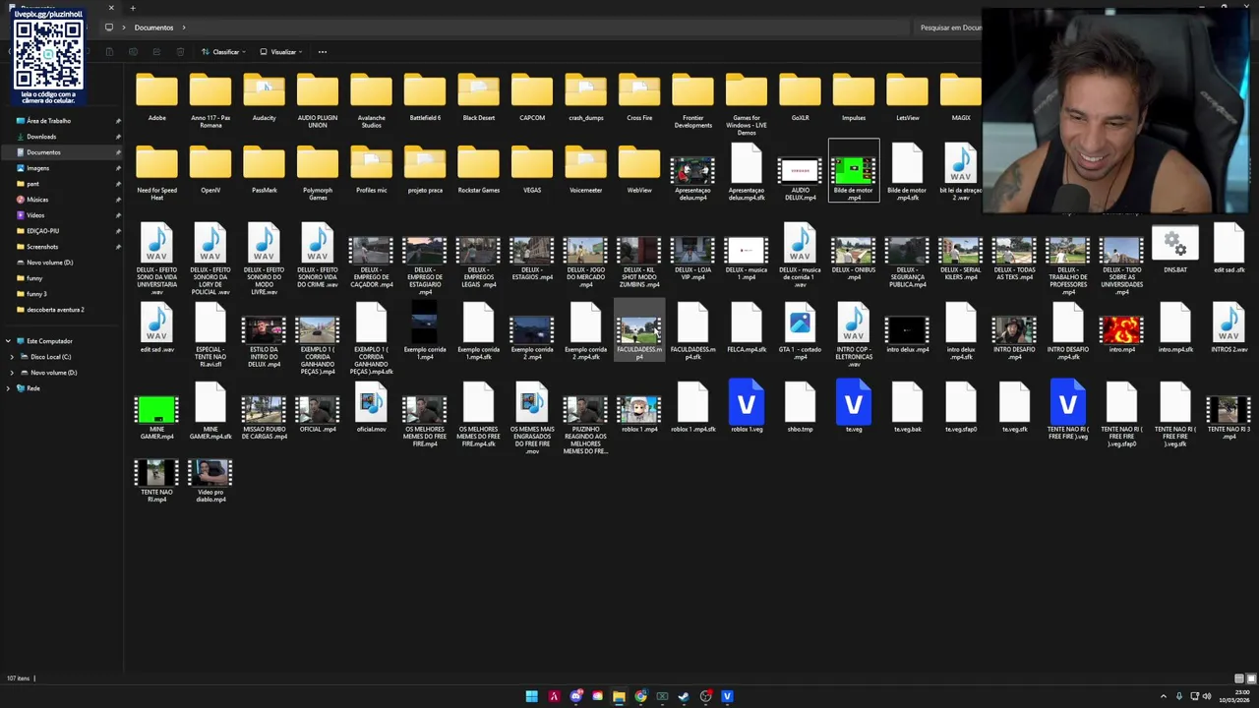Click the 107 itens status text

[x=18, y=678]
